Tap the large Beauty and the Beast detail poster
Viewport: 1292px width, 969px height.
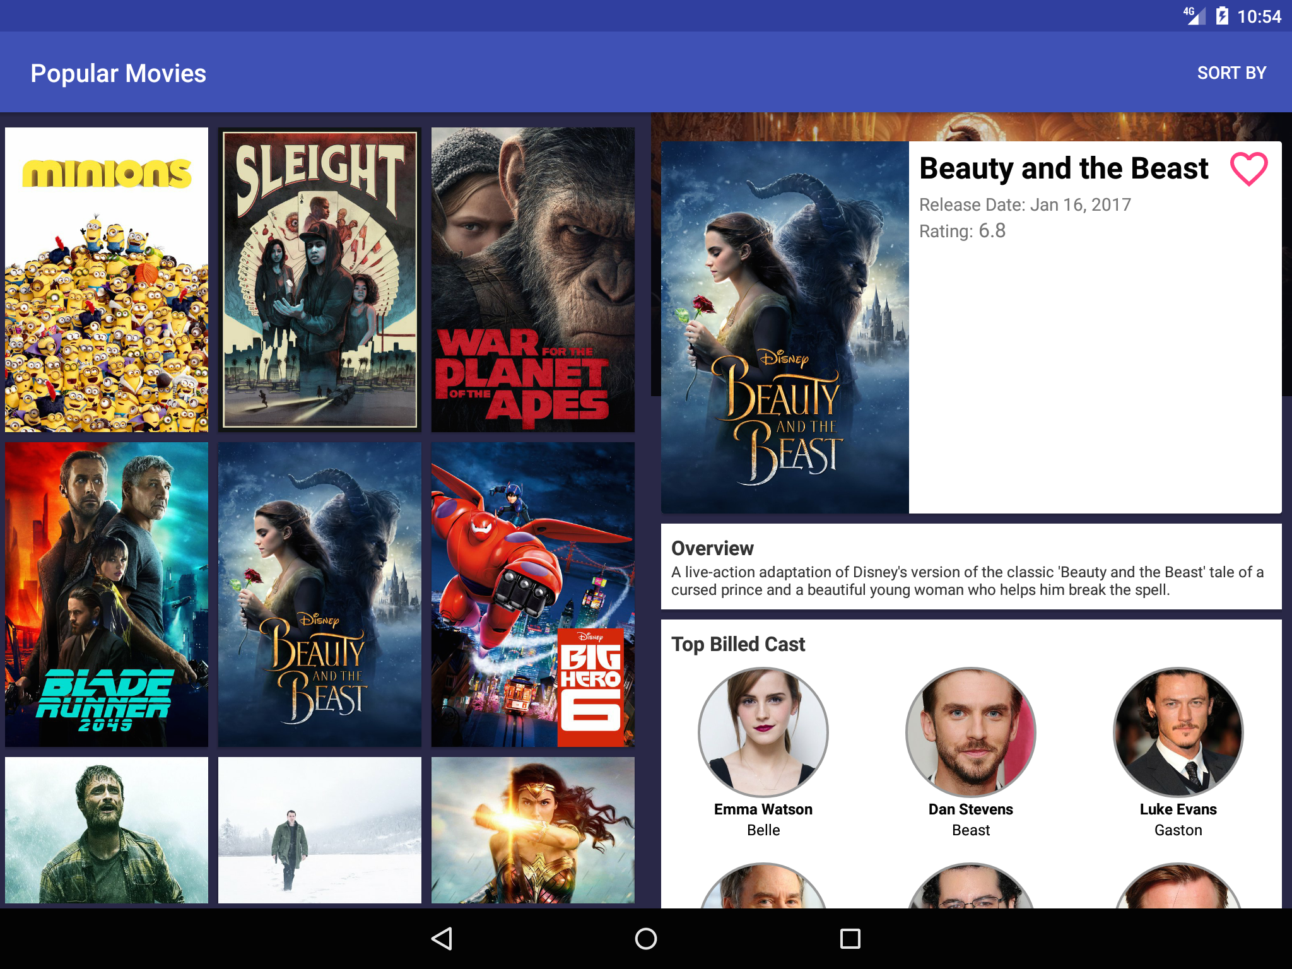tap(785, 327)
